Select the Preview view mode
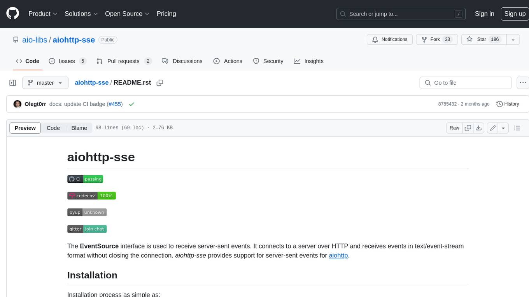 point(25,128)
